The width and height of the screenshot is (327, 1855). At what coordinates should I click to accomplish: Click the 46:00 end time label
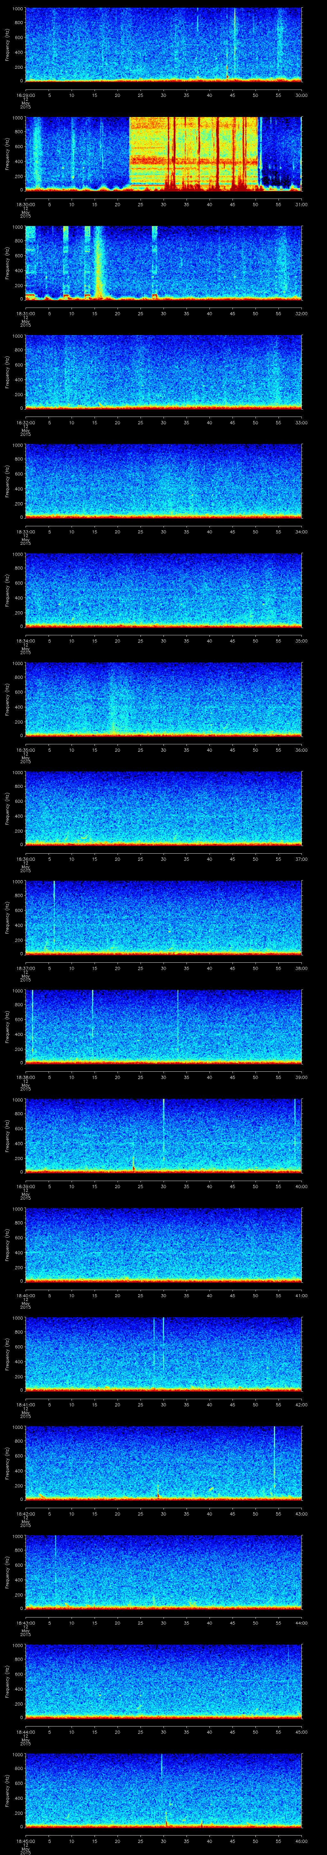302,1841
